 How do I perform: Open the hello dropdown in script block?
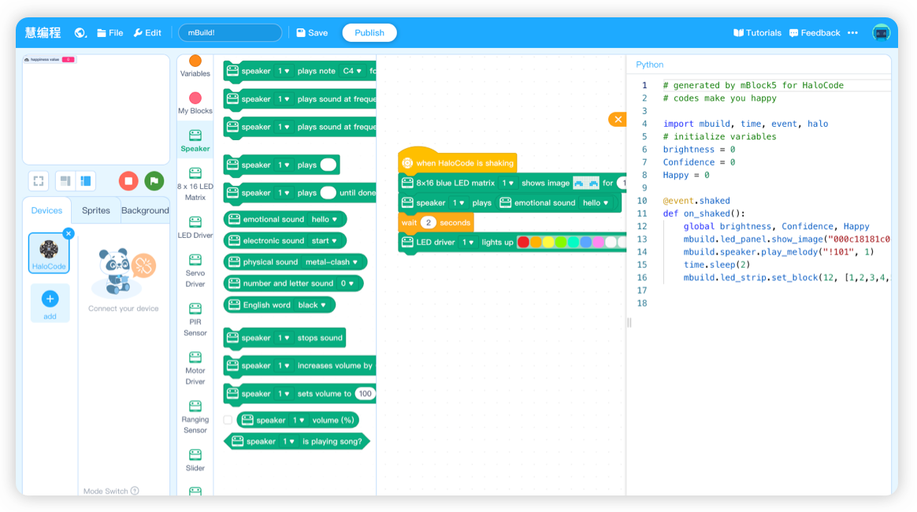(x=596, y=202)
